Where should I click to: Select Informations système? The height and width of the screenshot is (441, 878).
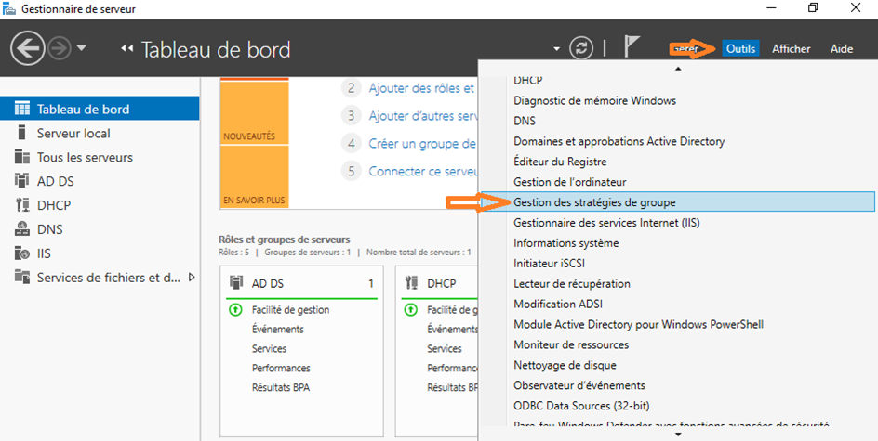pos(676,243)
